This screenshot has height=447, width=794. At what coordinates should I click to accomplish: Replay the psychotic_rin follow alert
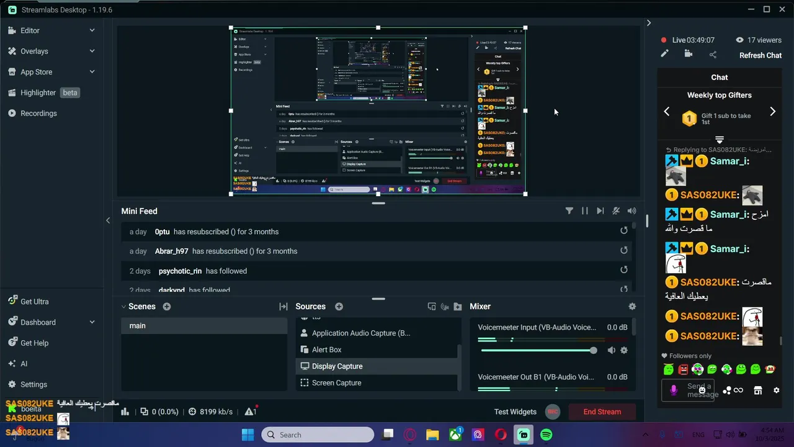pos(624,270)
